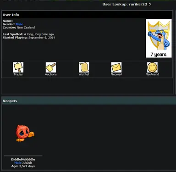176x172 pixels.
Task: Open the Trades signpost icon
Action: (18, 67)
